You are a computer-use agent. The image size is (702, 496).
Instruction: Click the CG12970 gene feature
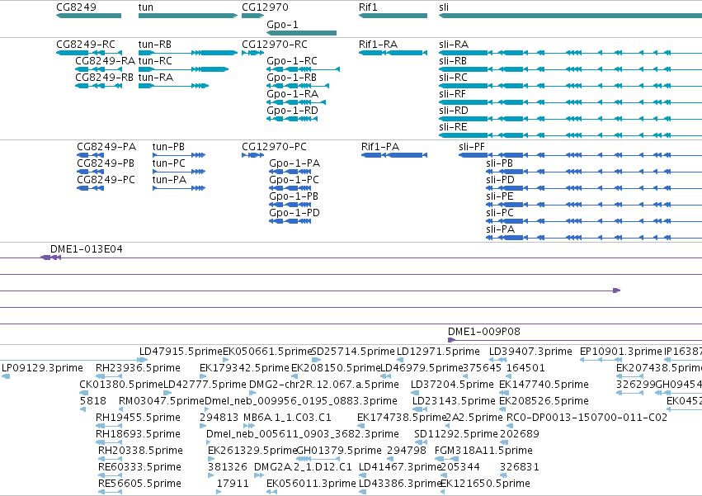[253, 16]
